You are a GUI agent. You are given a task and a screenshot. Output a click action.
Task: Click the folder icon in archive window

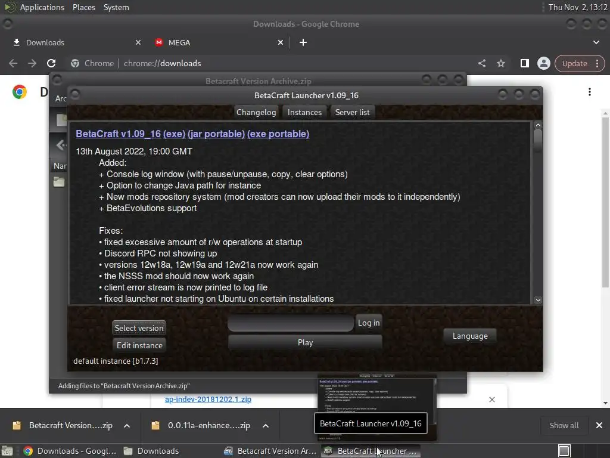59,182
